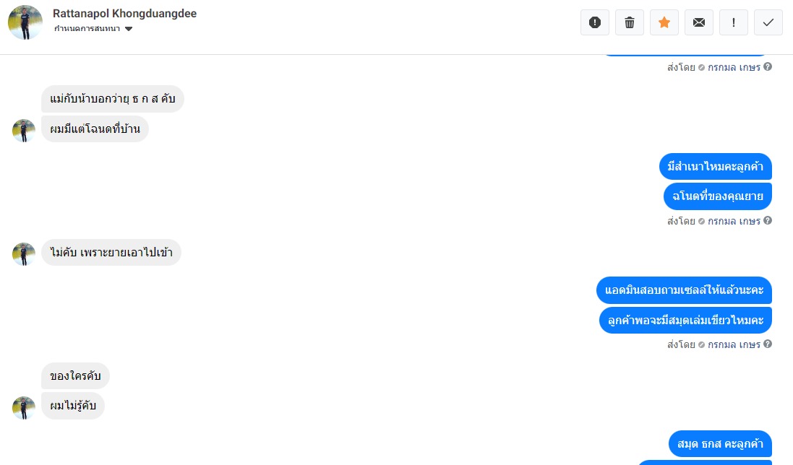
Task: Open the กำหนดการสนทนา dropdown arrow
Action: (x=129, y=29)
